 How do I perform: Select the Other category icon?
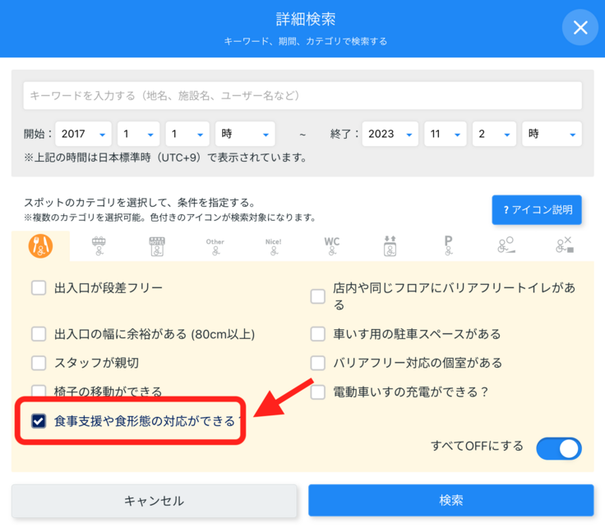215,245
